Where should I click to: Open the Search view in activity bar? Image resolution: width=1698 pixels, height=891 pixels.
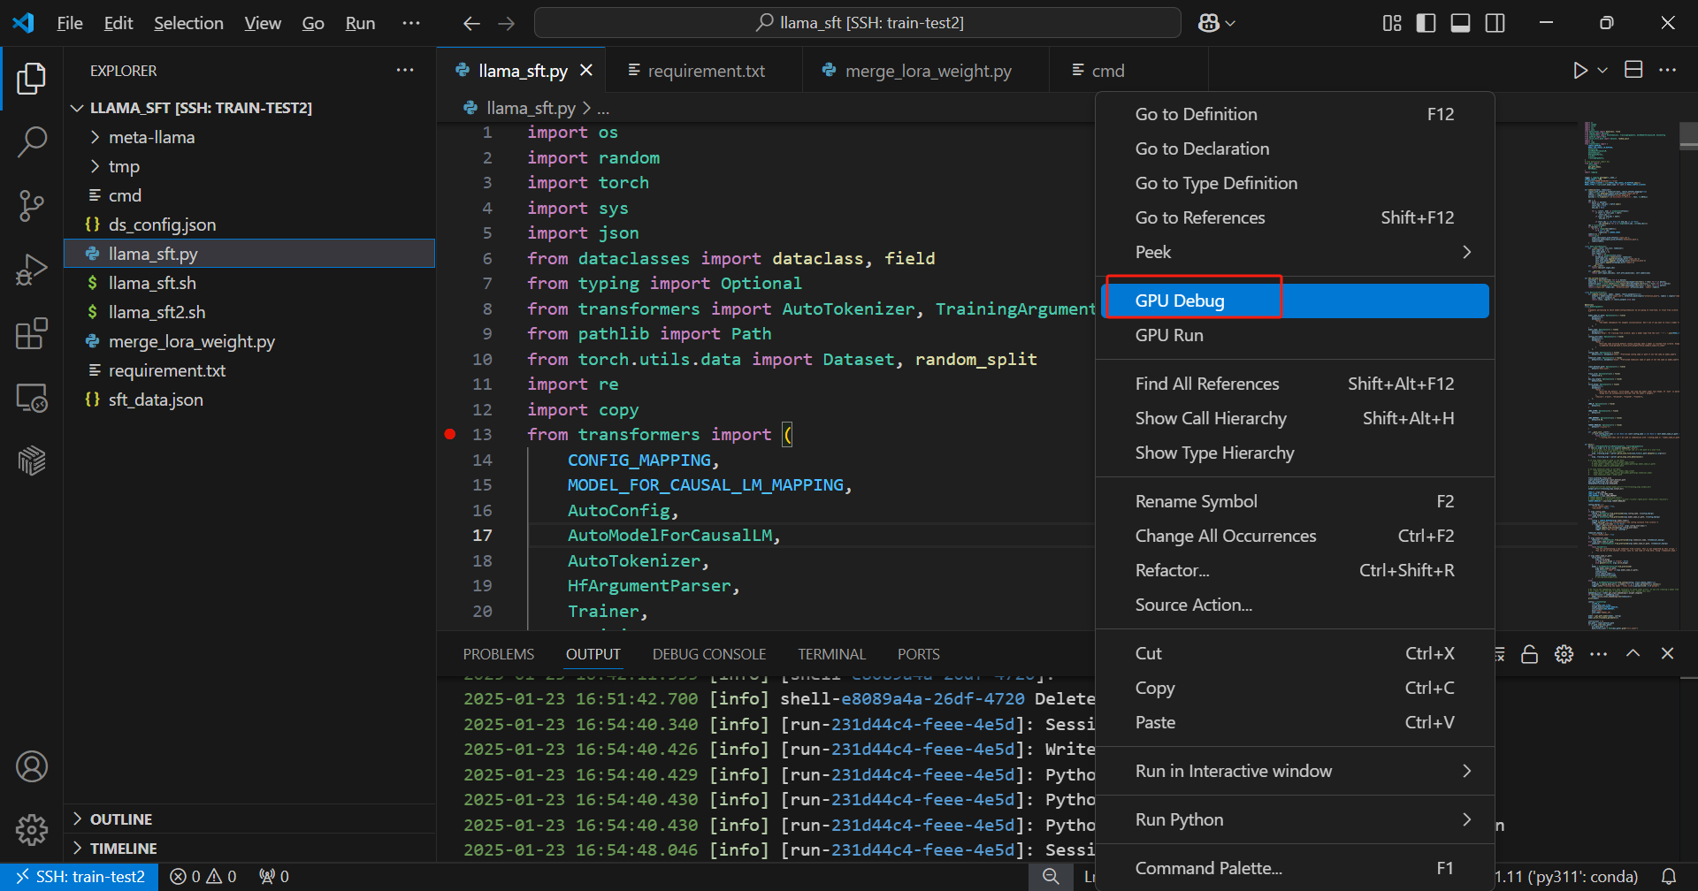pyautogui.click(x=32, y=141)
